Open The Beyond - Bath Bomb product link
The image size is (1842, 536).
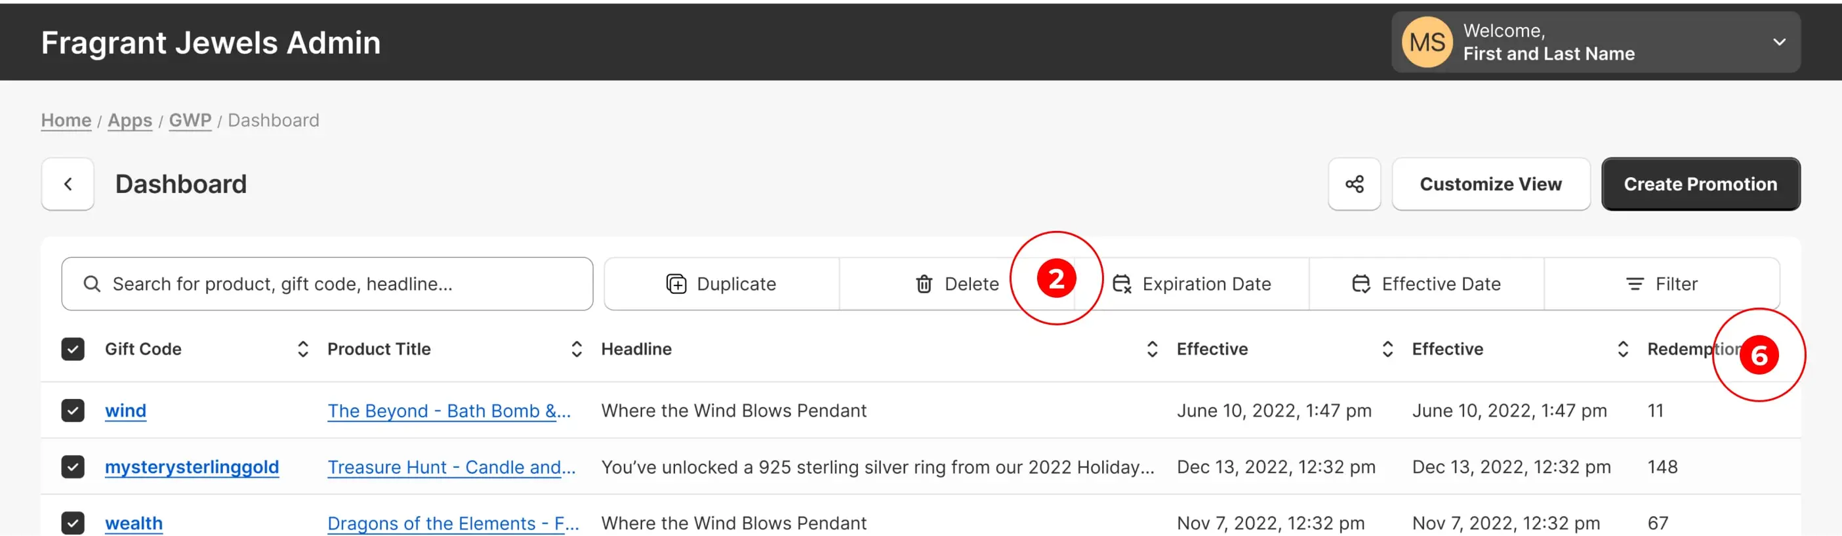[449, 411]
